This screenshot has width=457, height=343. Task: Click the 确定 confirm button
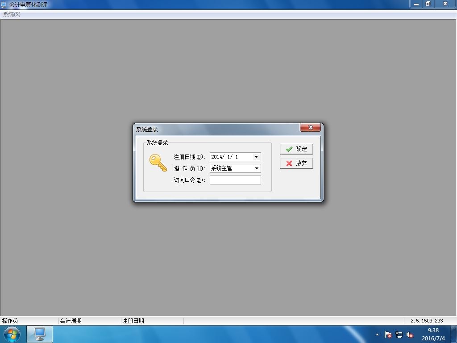click(x=296, y=149)
